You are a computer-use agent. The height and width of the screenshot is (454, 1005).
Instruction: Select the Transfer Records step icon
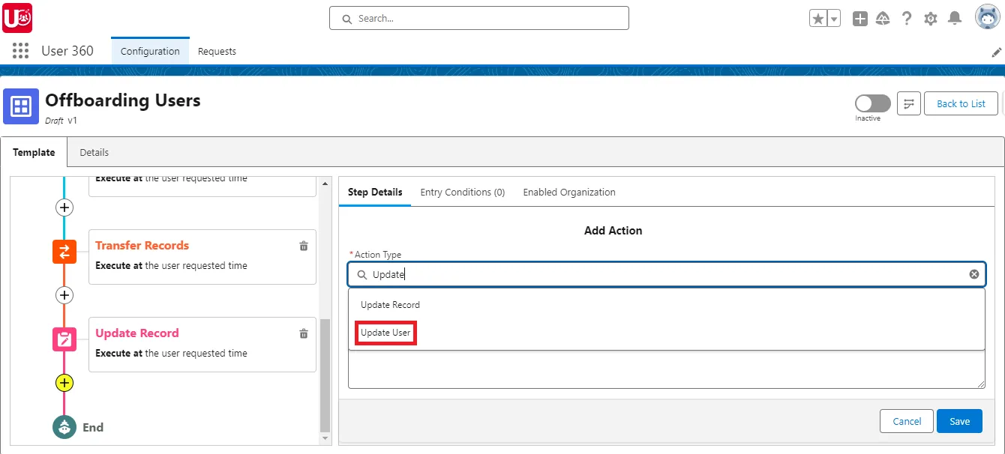pos(64,252)
